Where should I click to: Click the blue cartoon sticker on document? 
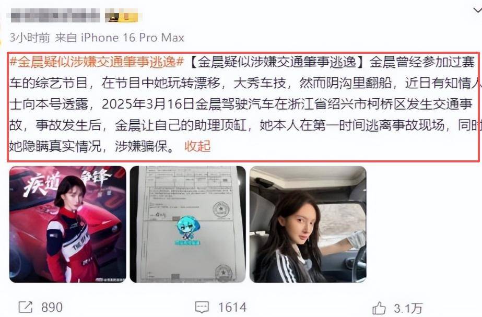point(188,230)
